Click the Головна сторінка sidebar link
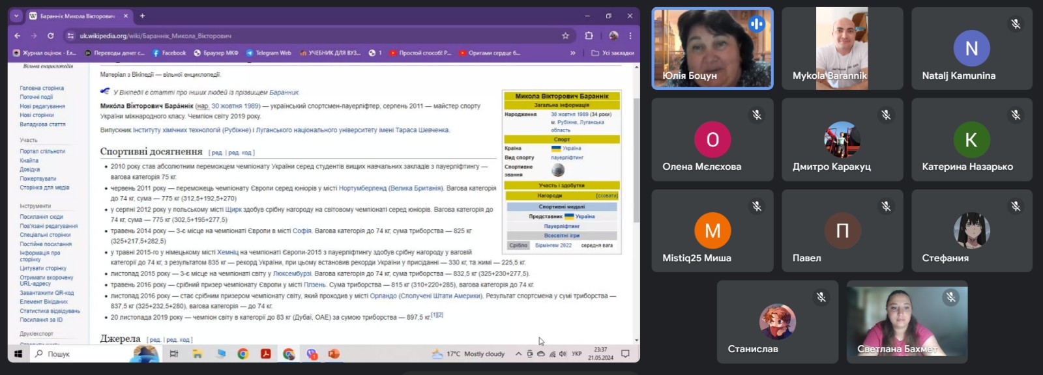This screenshot has height=375, width=1043. 42,89
